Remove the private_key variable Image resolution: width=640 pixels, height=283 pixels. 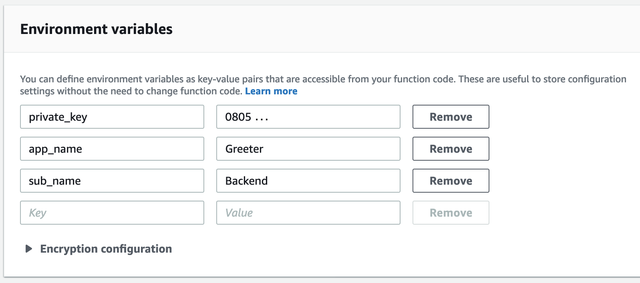[451, 117]
